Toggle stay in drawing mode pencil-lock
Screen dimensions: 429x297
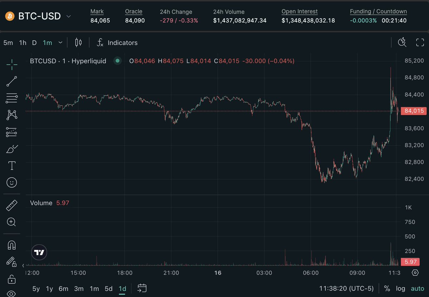(12, 262)
